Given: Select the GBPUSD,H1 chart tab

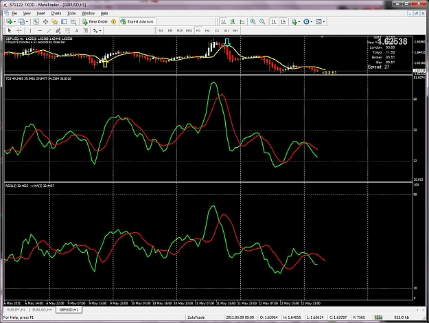Looking at the screenshot, I should click(x=69, y=309).
